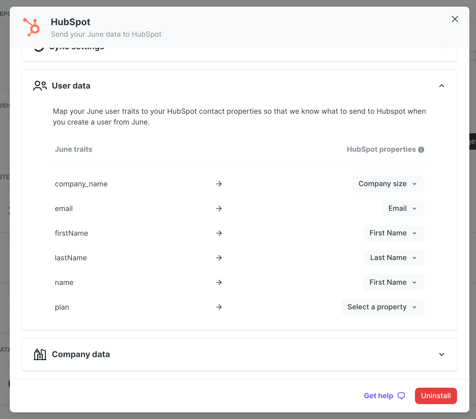Click the HubSpot sprocket logo
The height and width of the screenshot is (419, 476).
[x=31, y=27]
